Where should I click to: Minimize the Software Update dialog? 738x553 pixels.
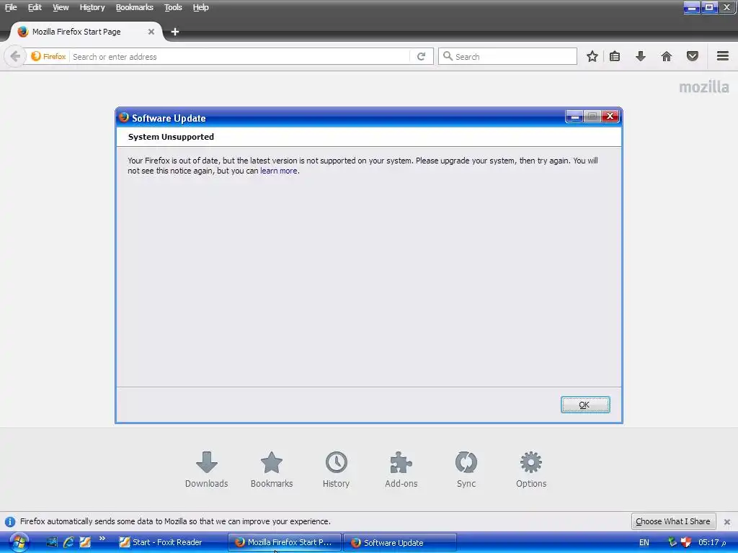574,116
